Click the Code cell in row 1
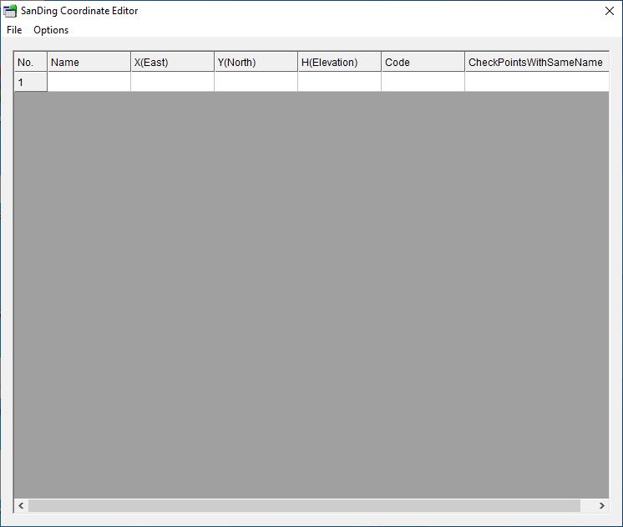The width and height of the screenshot is (623, 527). point(423,82)
